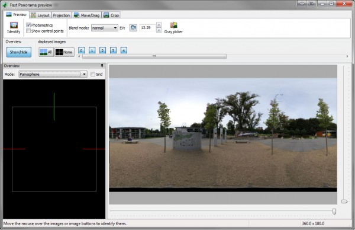Screen dimensions: 355x230
Task: Pin the Overview panel
Action: click(102, 66)
